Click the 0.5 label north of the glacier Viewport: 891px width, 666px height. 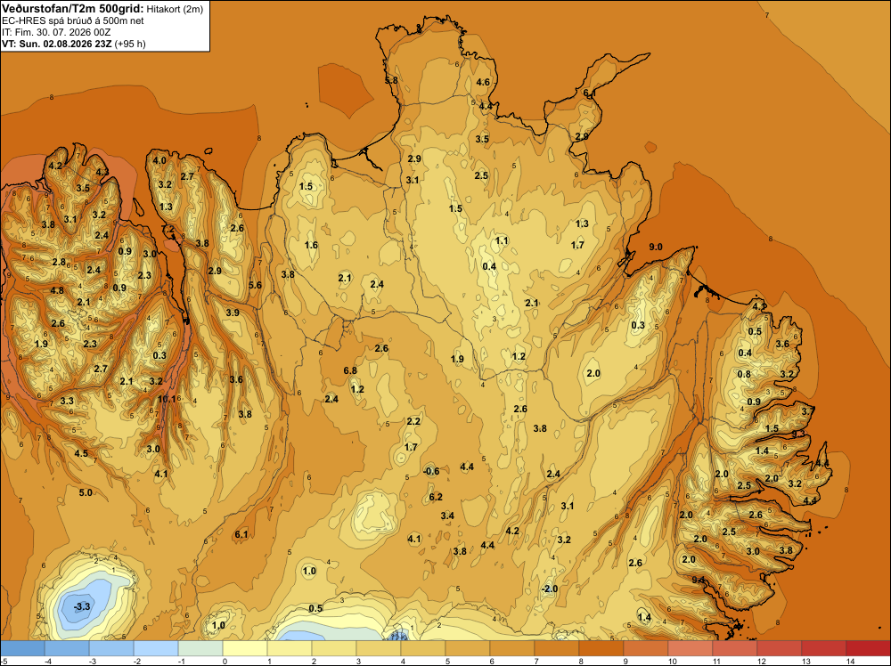[315, 608]
